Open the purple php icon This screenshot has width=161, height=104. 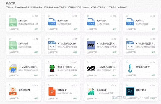point(91,45)
